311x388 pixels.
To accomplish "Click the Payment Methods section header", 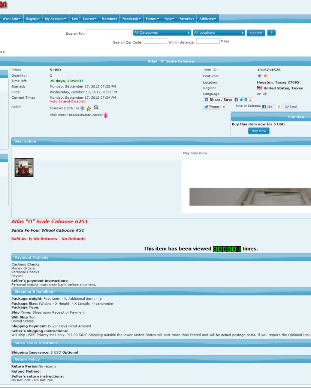I will (161, 257).
